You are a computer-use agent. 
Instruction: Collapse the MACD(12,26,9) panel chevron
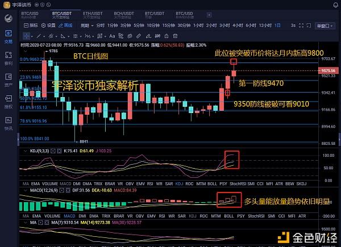(26, 191)
